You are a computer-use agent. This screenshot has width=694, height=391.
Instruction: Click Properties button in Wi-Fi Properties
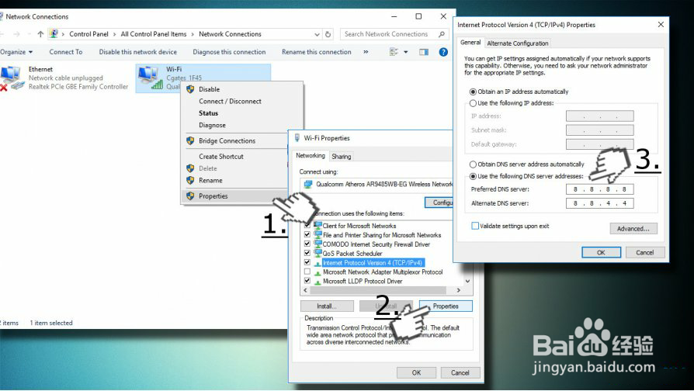pos(446,306)
